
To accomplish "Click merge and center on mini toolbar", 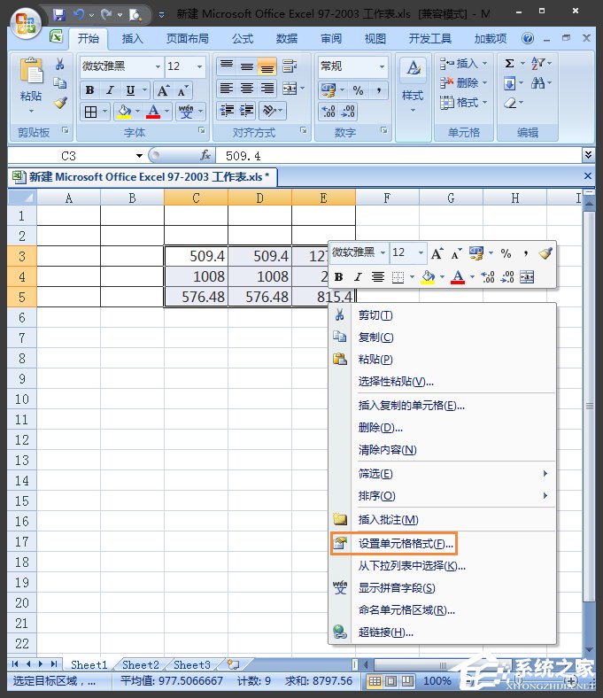I will 527,277.
